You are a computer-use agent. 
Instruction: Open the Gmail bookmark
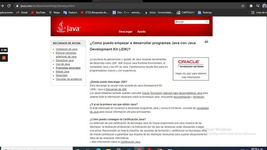coord(22,12)
